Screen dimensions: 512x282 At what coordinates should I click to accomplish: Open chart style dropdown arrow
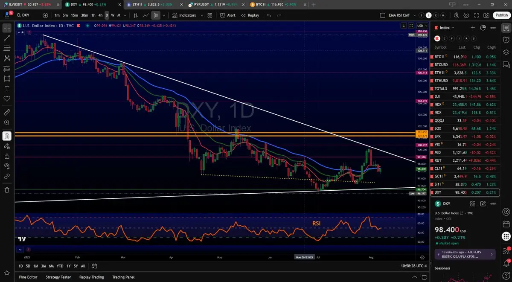164,15
